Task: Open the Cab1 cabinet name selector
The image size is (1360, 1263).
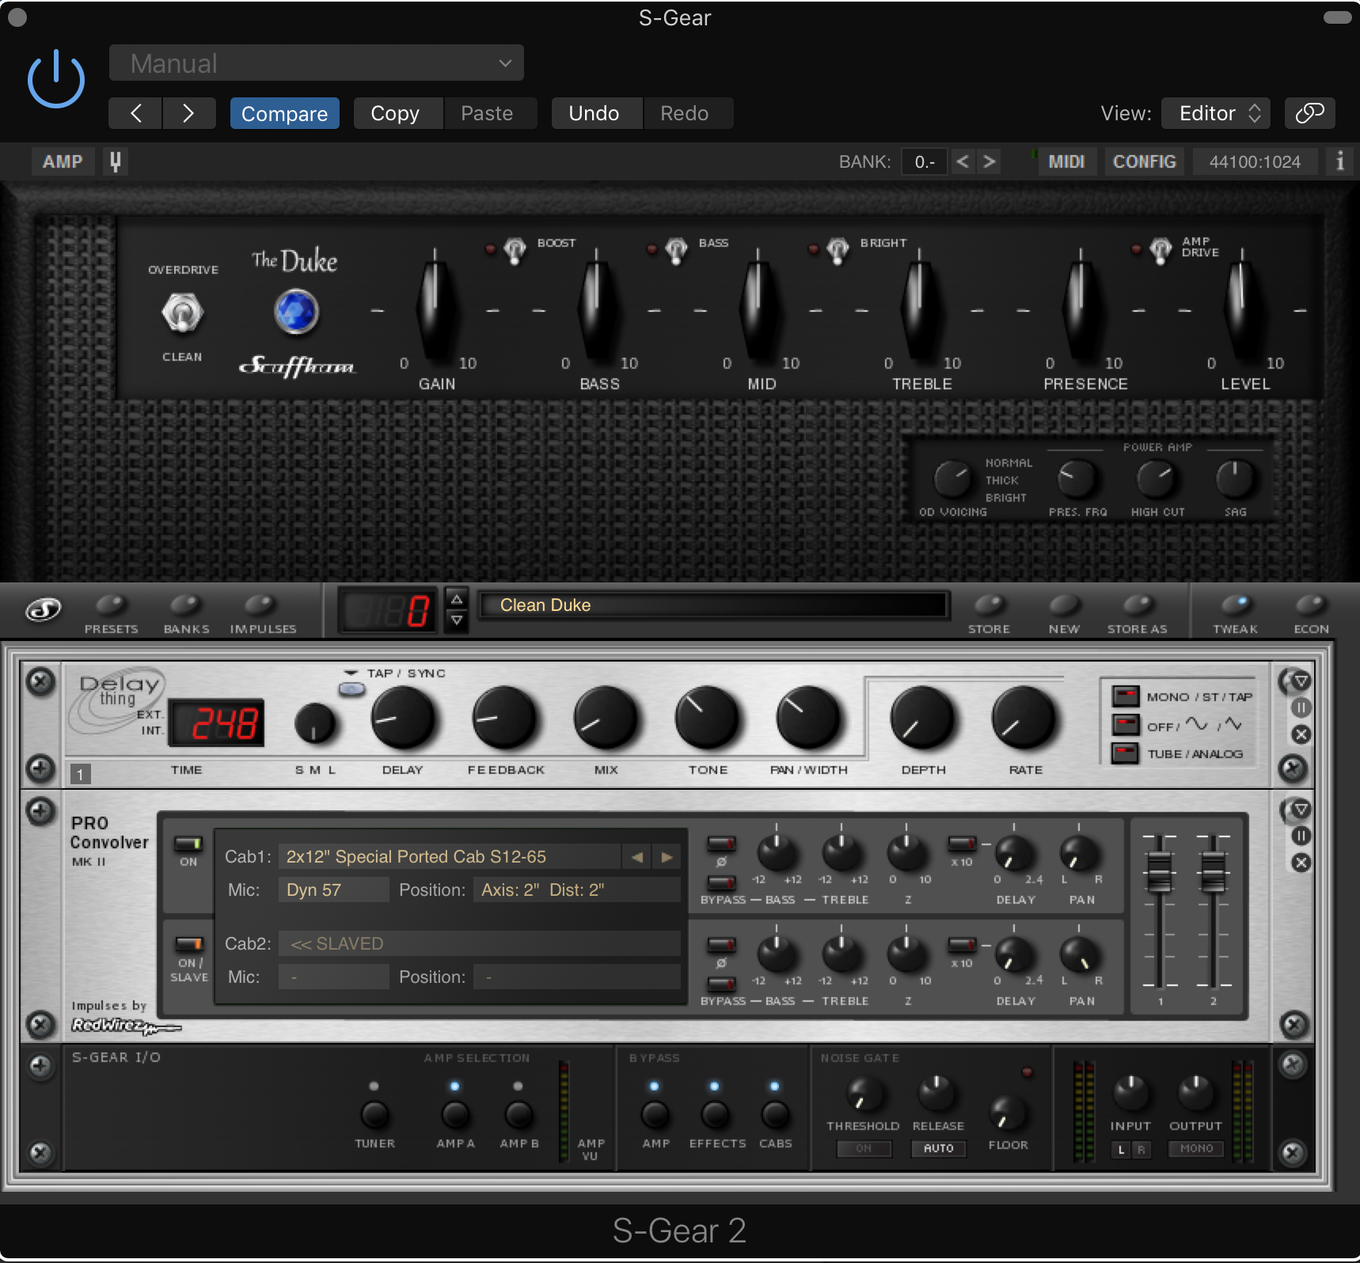Action: coord(450,857)
